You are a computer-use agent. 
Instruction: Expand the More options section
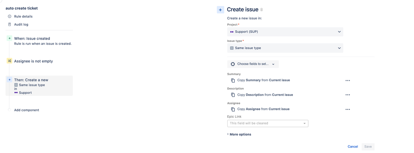click(x=239, y=134)
